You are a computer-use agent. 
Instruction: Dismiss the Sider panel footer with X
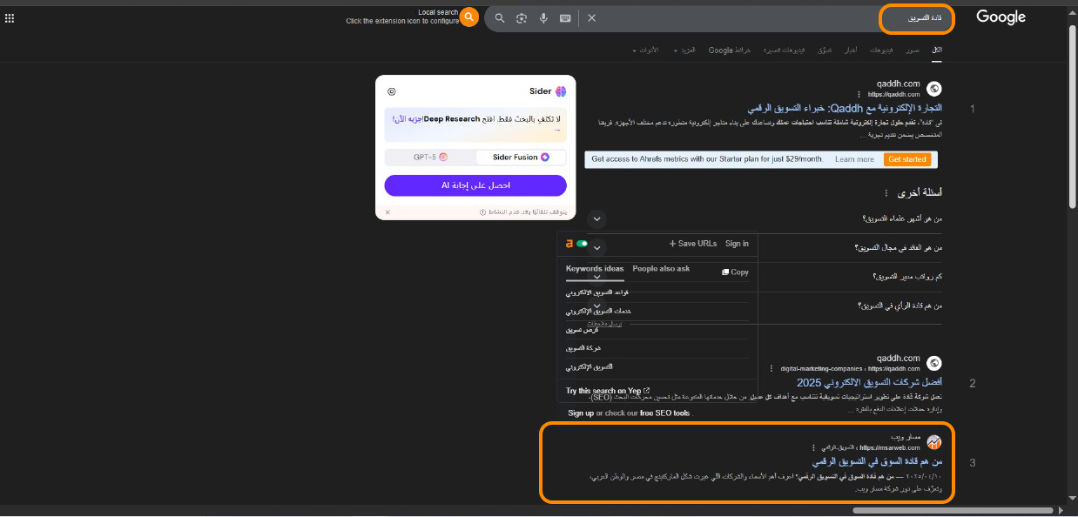pyautogui.click(x=388, y=212)
